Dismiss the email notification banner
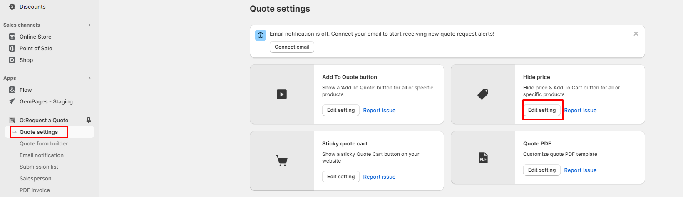Viewport: 683px width, 197px height. pos(636,34)
